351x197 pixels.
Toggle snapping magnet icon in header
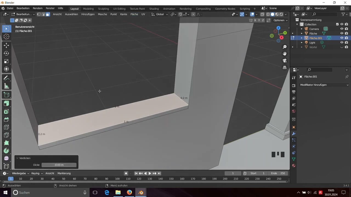(x=180, y=14)
